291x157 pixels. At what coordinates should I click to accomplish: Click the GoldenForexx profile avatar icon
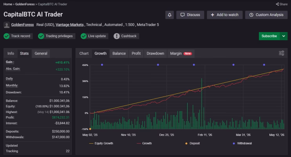pyautogui.click(x=7, y=25)
